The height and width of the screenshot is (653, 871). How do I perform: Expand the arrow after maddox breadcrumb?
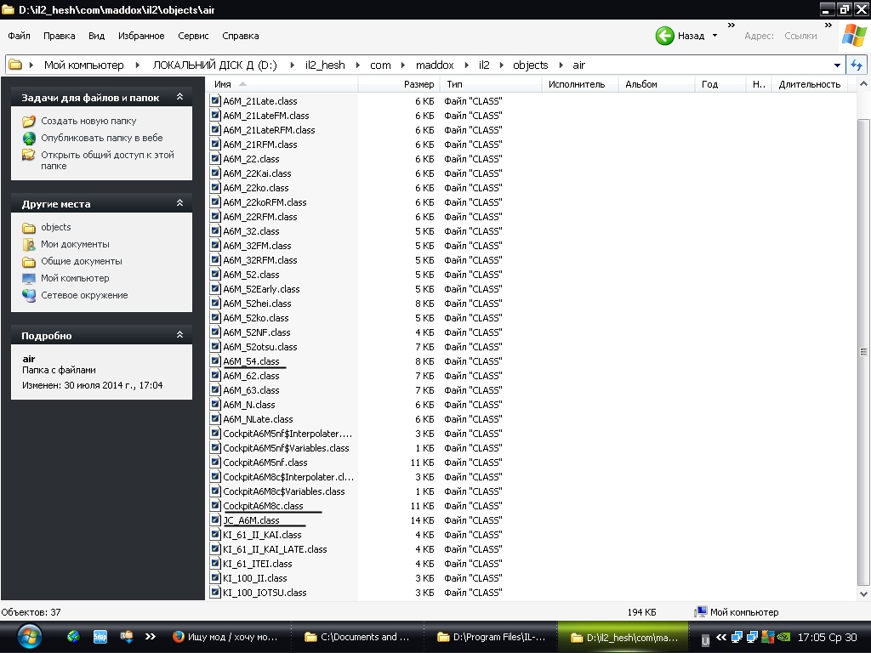pyautogui.click(x=466, y=65)
